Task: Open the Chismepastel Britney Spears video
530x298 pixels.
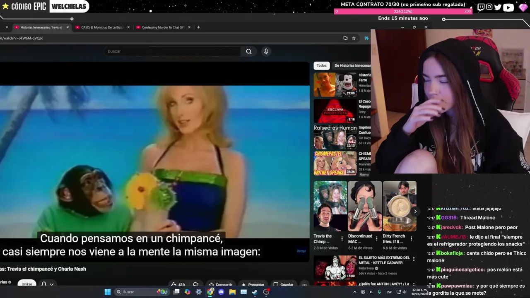Action: [335, 163]
